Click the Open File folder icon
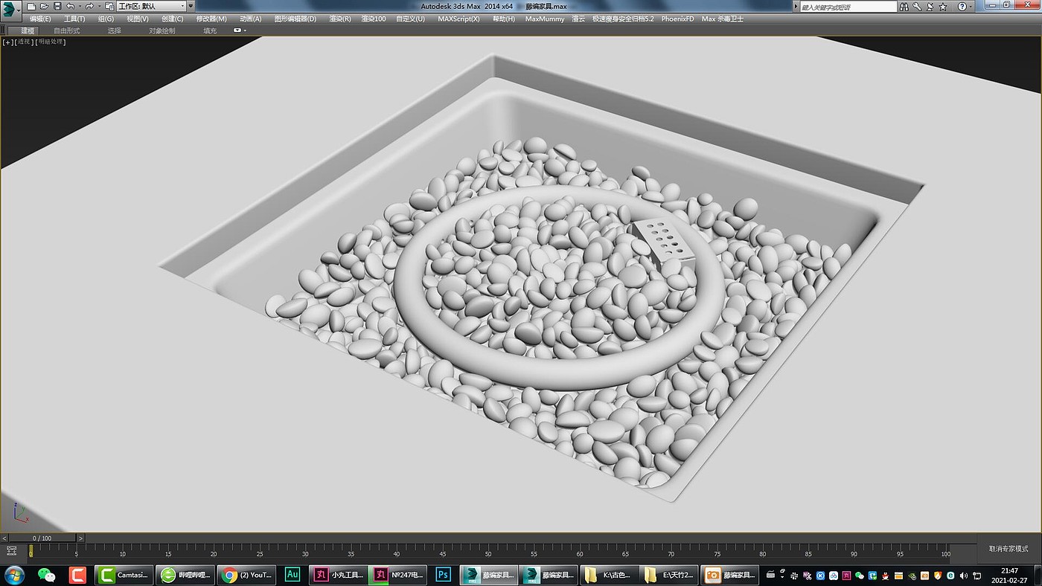This screenshot has width=1042, height=586. 44,6
